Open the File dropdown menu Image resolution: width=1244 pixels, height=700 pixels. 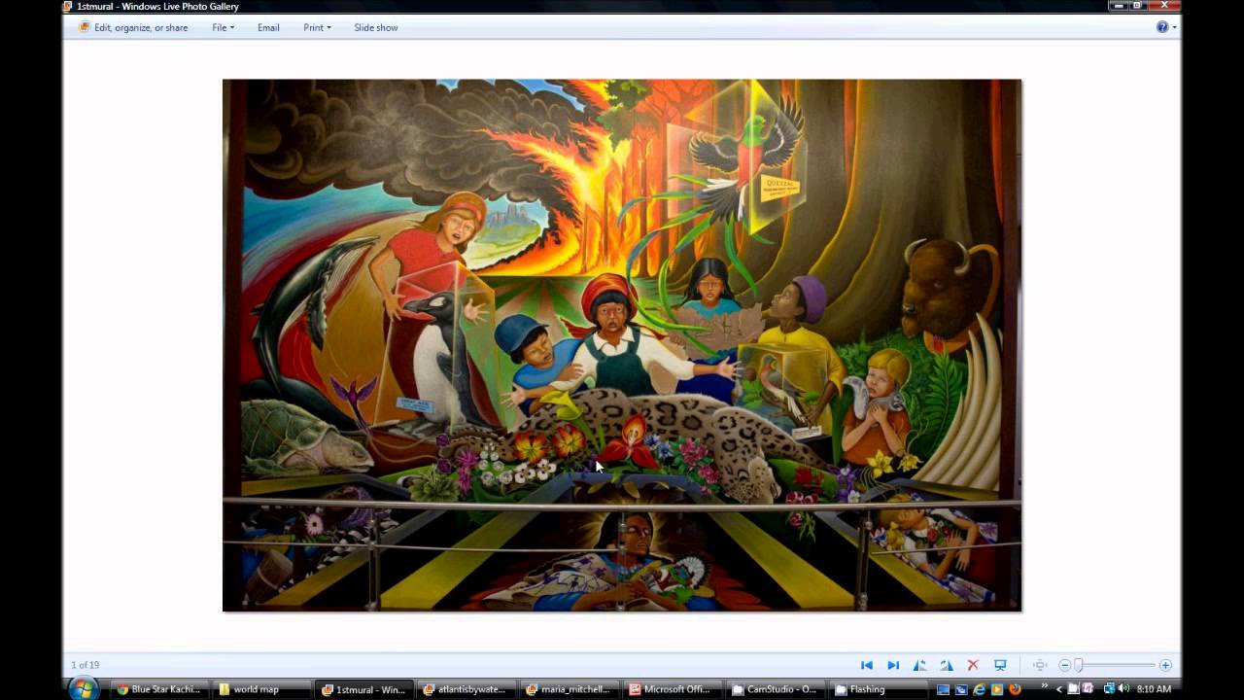pyautogui.click(x=223, y=27)
